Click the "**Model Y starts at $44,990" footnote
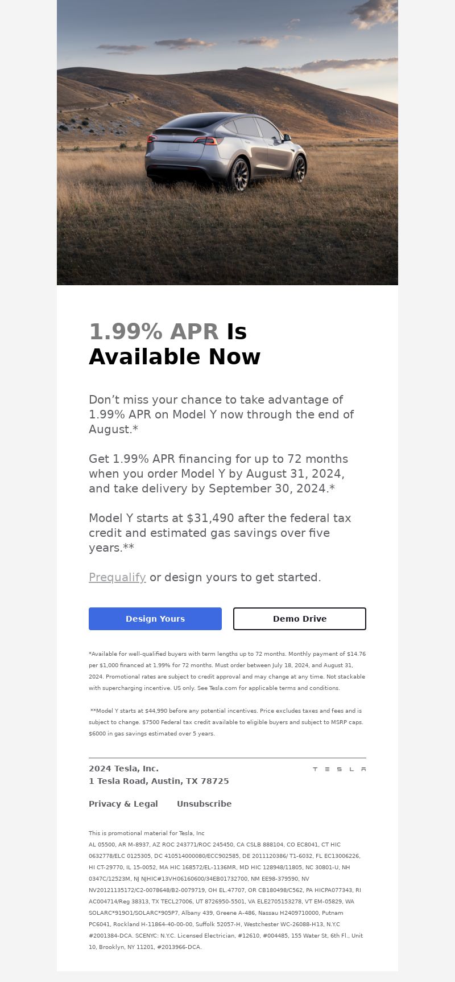455x982 pixels. [x=226, y=722]
